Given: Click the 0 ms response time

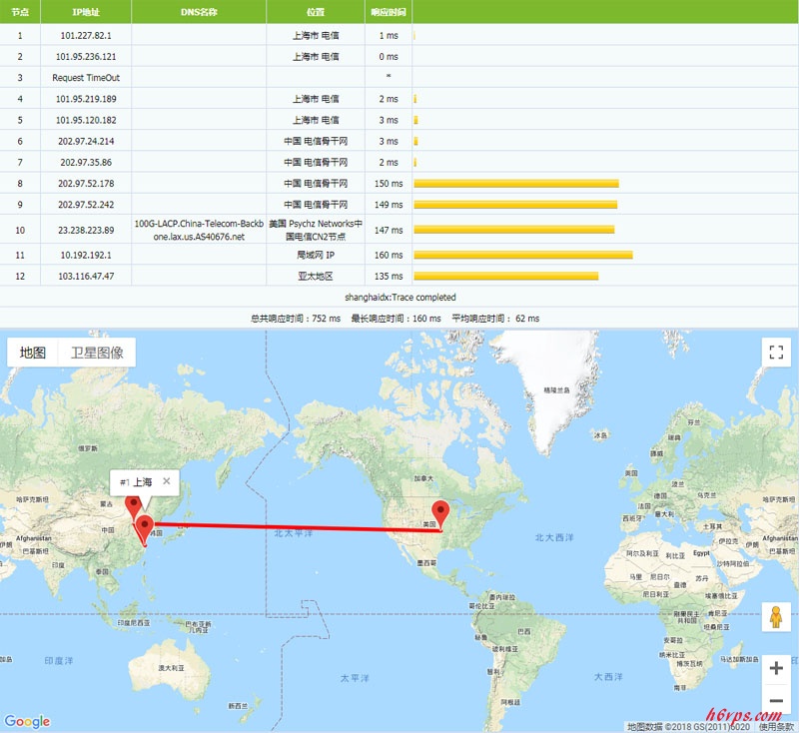Looking at the screenshot, I should tap(389, 57).
